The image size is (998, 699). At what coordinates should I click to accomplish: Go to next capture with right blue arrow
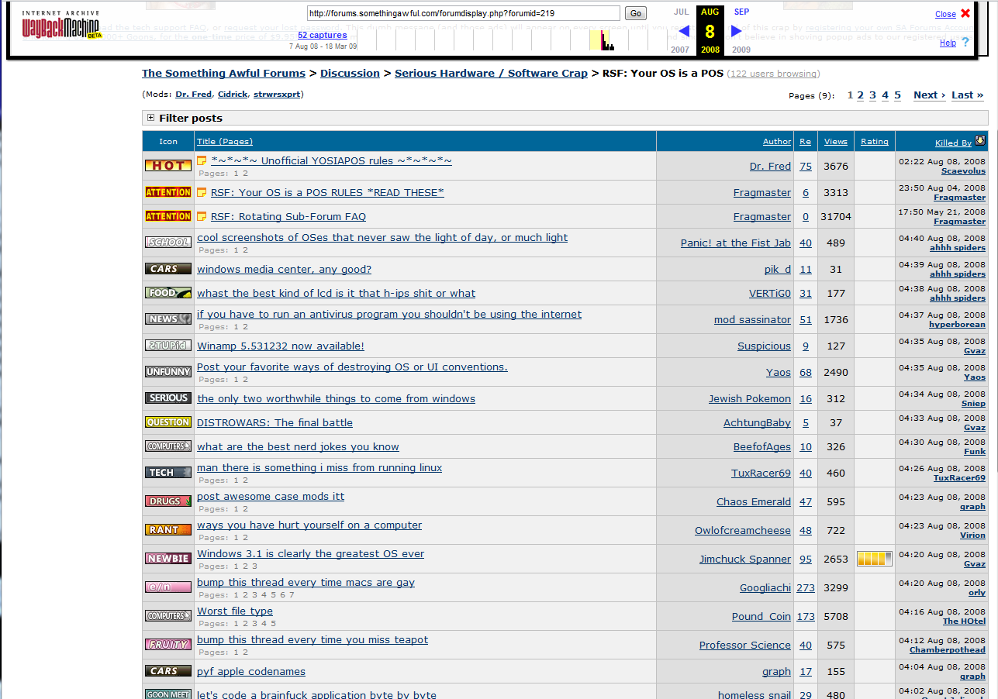click(737, 31)
